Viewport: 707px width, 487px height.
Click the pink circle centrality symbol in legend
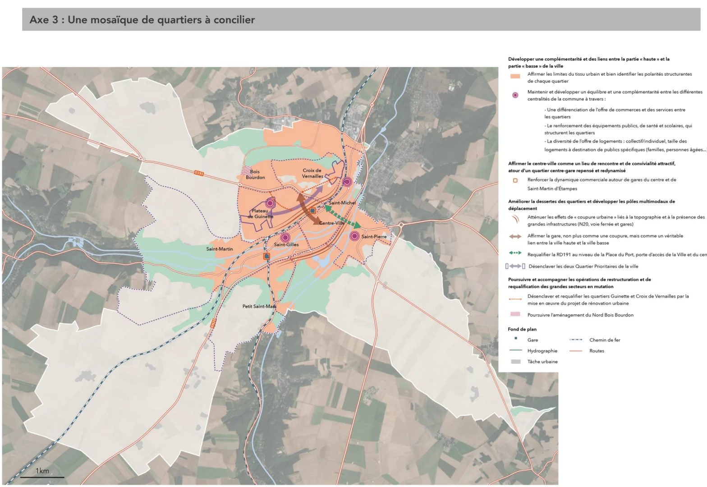coord(515,95)
